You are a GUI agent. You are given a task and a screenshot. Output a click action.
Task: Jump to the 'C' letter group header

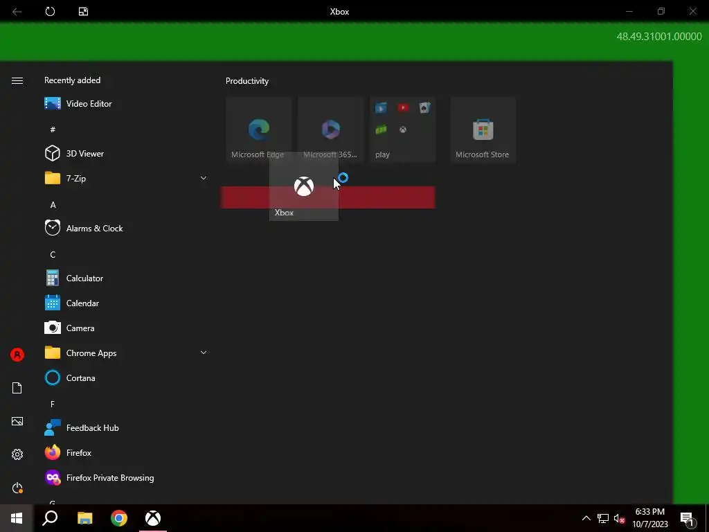point(53,255)
